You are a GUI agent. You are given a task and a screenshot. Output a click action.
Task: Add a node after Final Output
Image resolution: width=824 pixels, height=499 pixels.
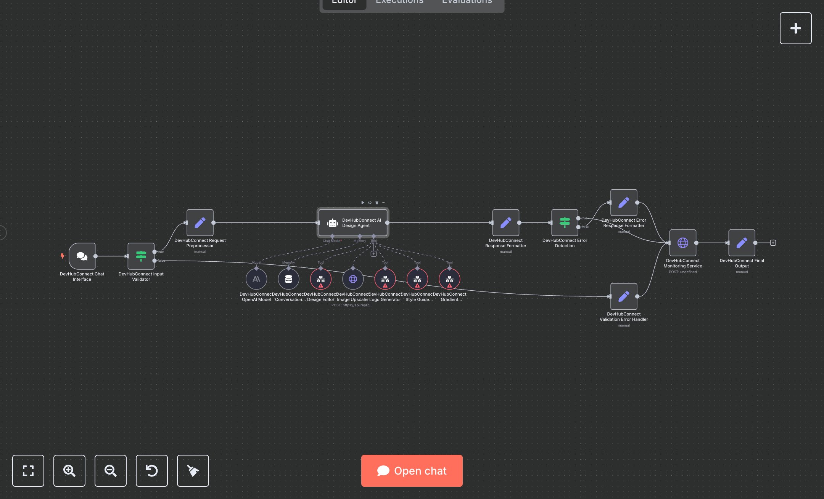[773, 243]
